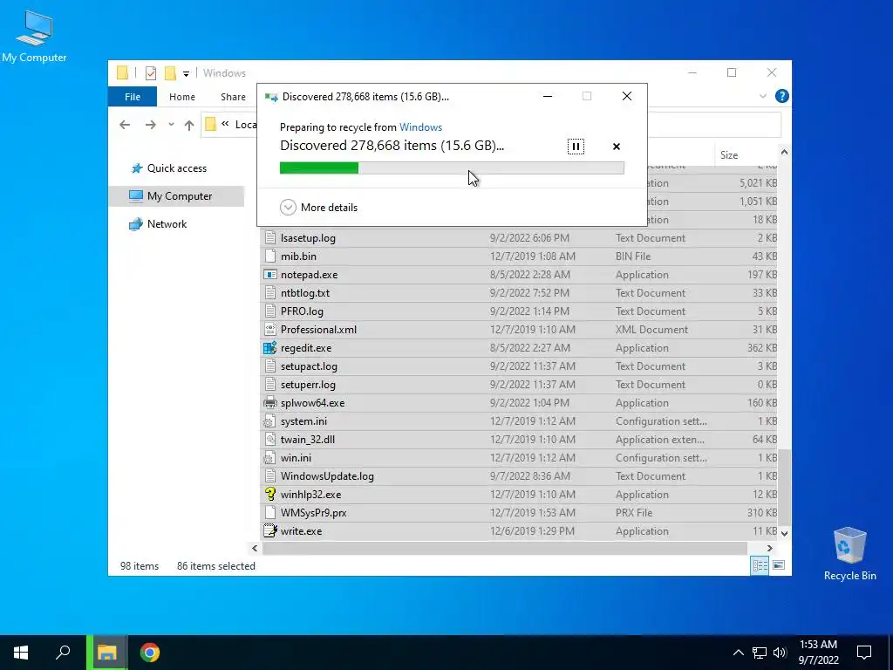
Task: Open My Computer desktop icon
Action: click(x=34, y=37)
